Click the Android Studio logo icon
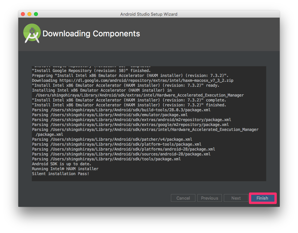Screen dimensions: 298x233 point(32,33)
